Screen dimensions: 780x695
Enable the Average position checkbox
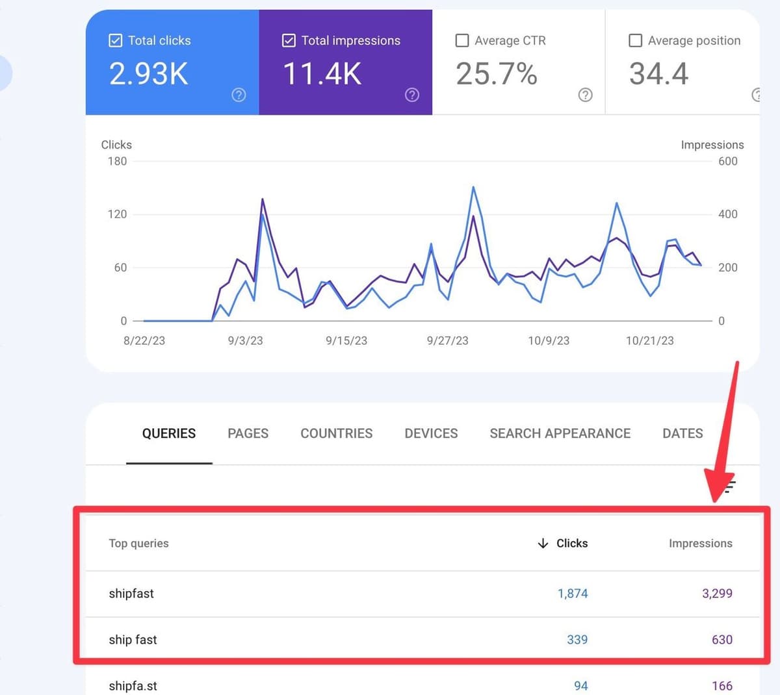635,40
